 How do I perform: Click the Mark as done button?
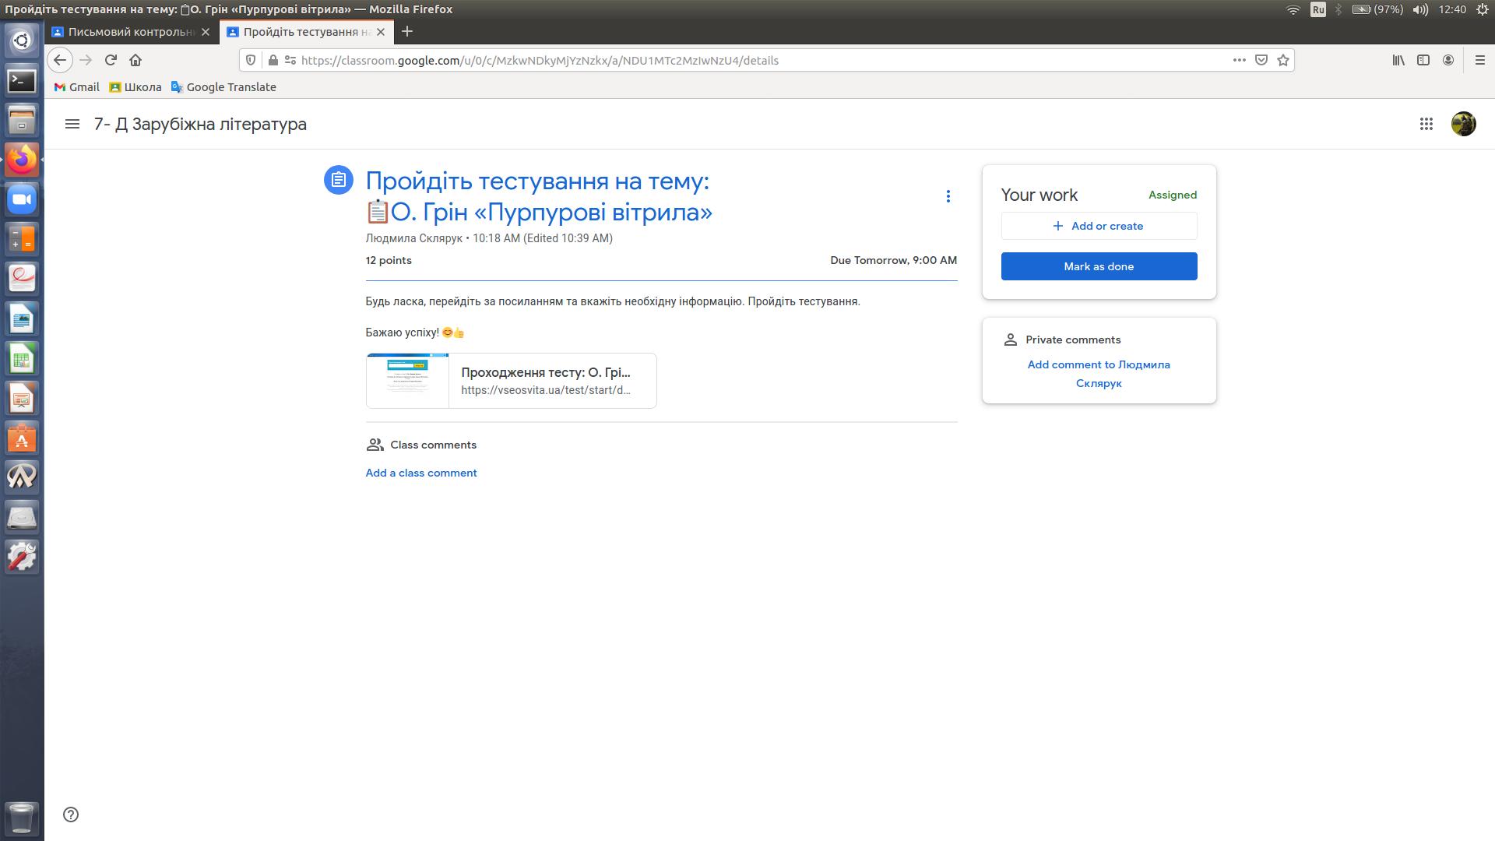[x=1099, y=266]
